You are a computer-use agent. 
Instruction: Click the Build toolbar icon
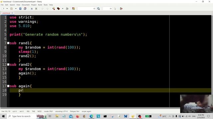point(59,9)
